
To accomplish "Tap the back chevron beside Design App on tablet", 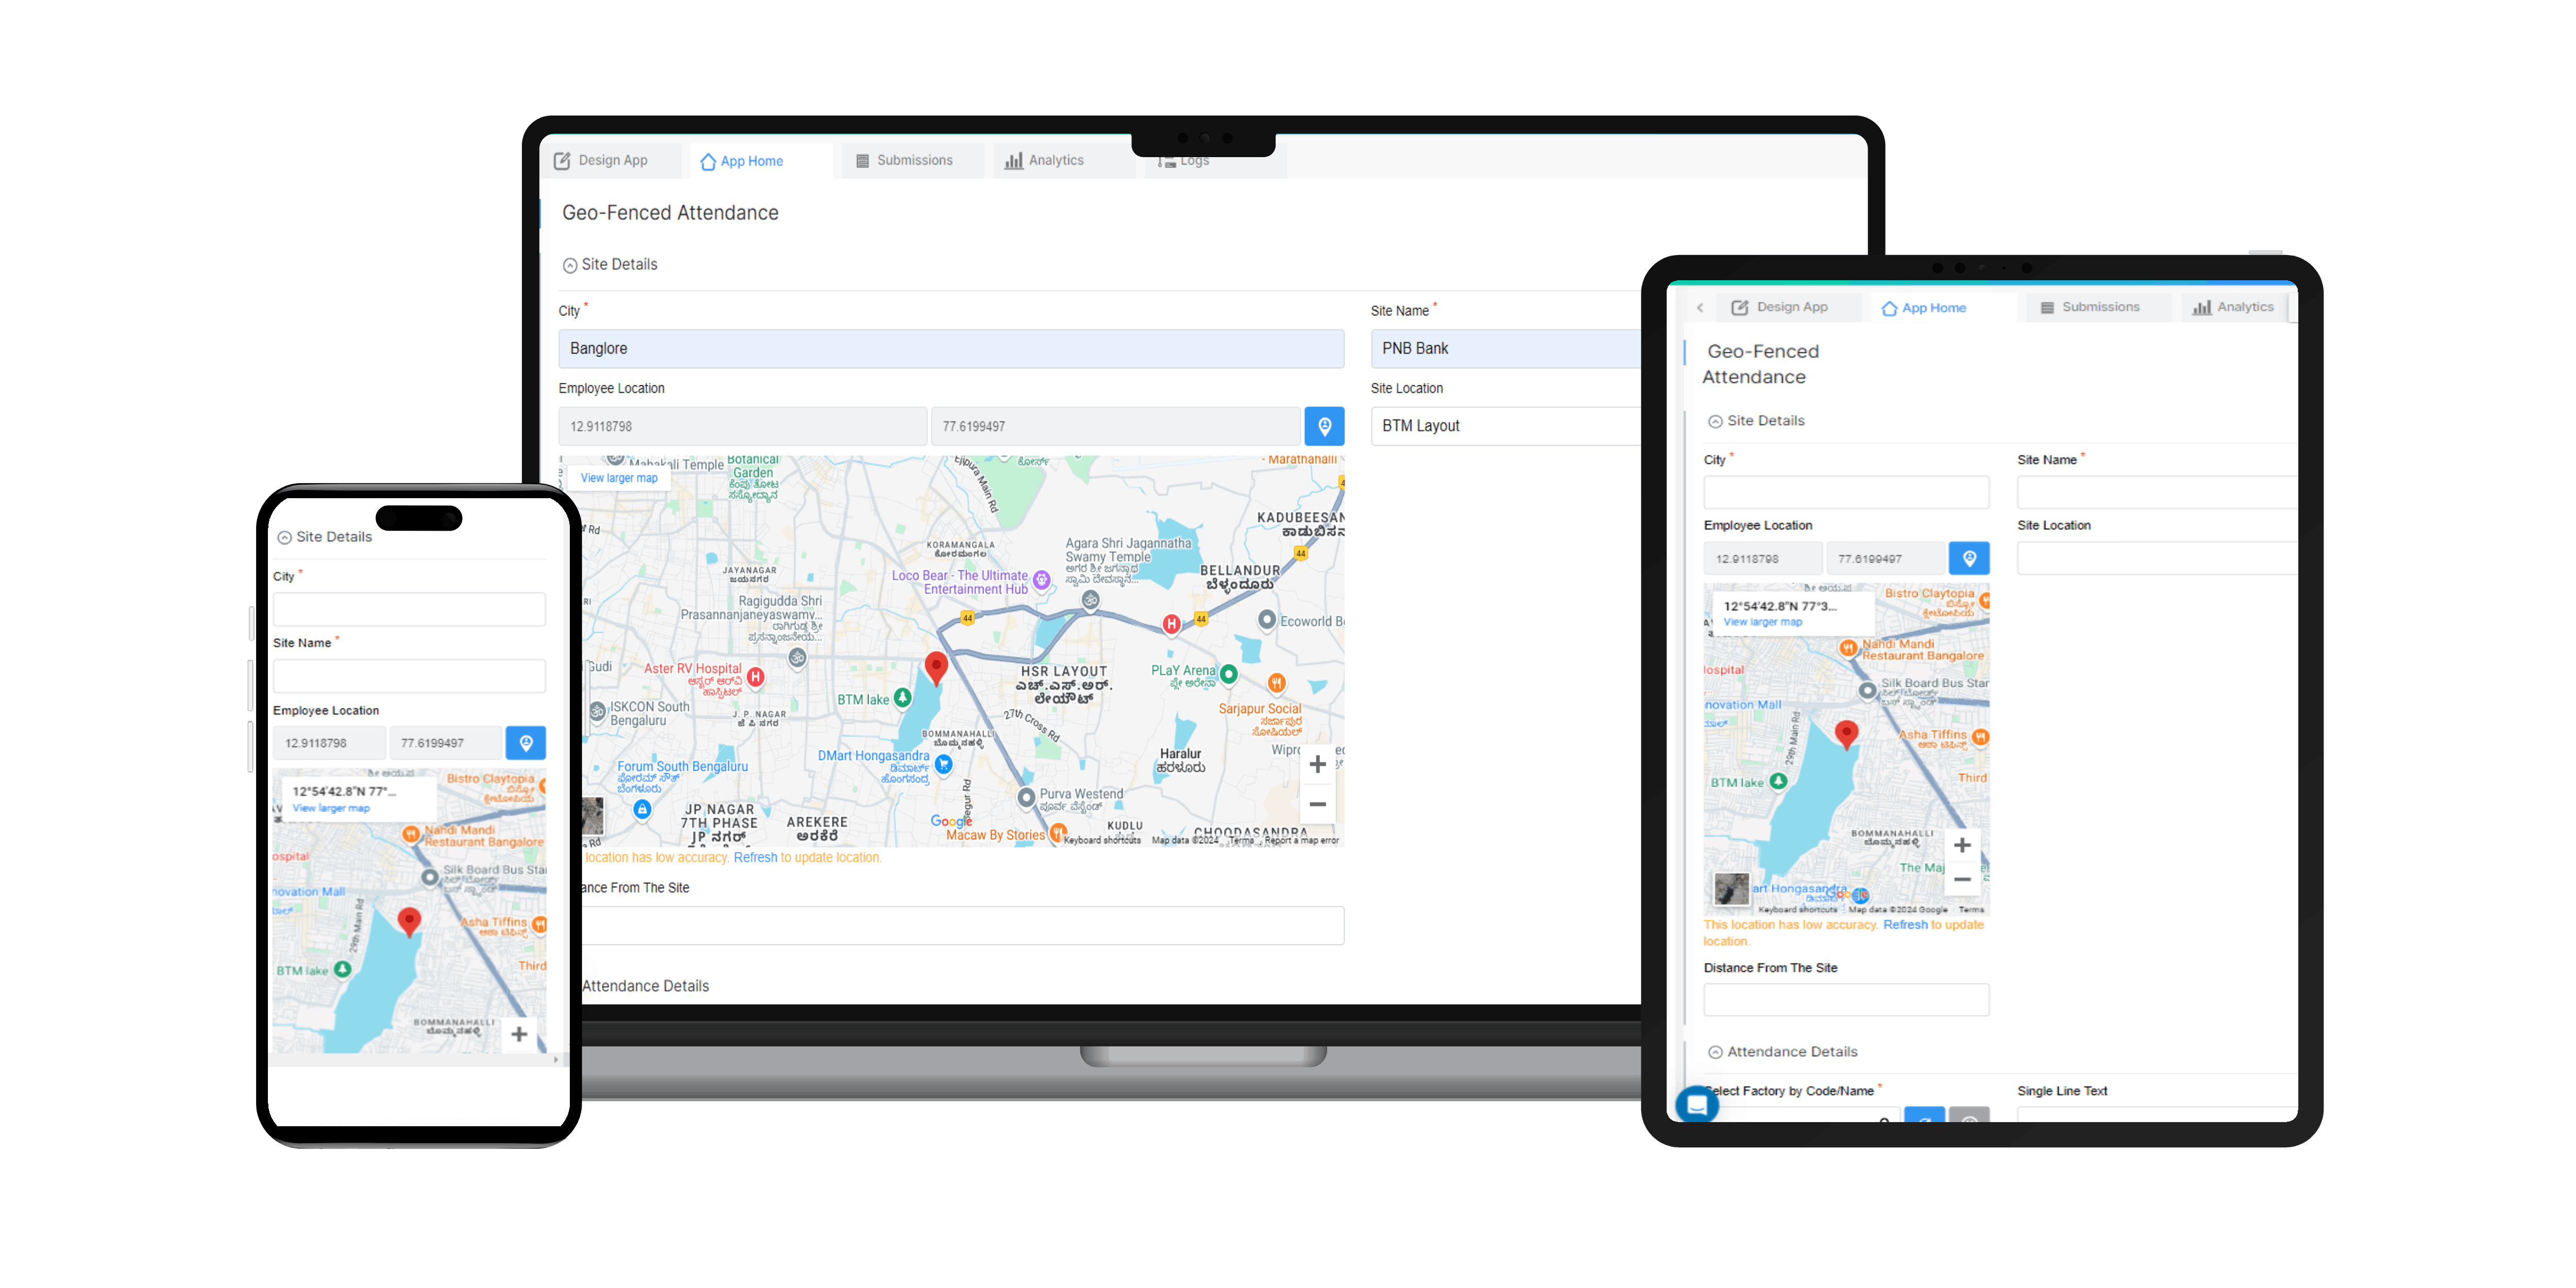I will click(1701, 307).
